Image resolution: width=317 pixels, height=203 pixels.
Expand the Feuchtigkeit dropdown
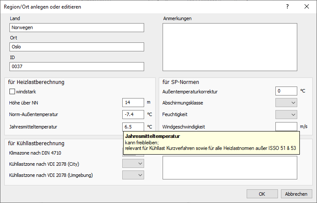[x=286, y=115]
